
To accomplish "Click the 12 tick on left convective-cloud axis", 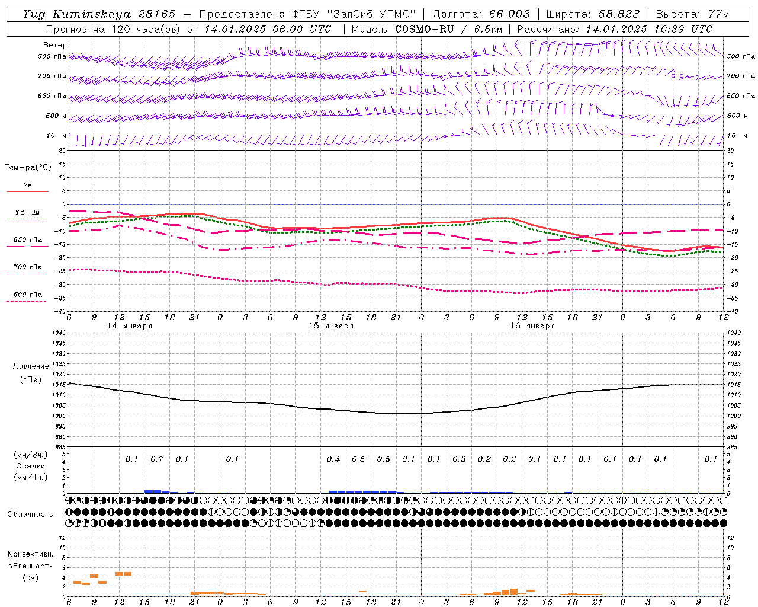I will 63,538.
